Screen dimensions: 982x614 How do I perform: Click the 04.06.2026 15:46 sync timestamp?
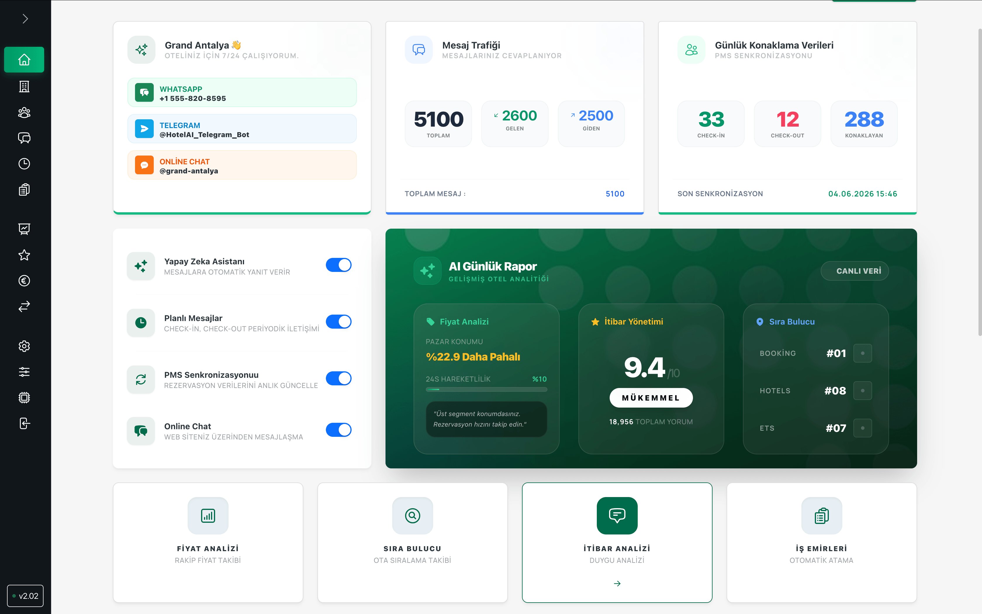(863, 194)
